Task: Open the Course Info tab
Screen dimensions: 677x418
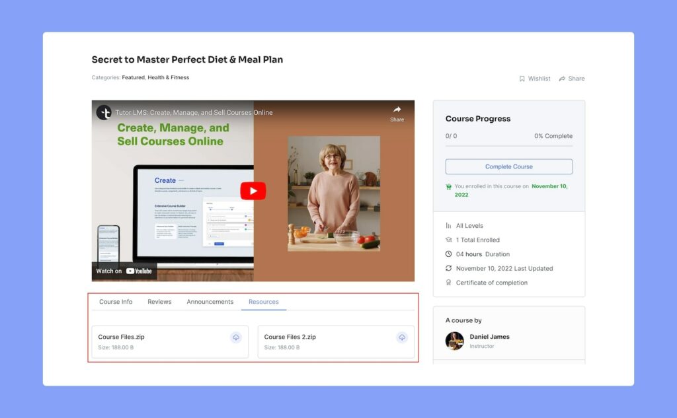Action: (x=116, y=302)
